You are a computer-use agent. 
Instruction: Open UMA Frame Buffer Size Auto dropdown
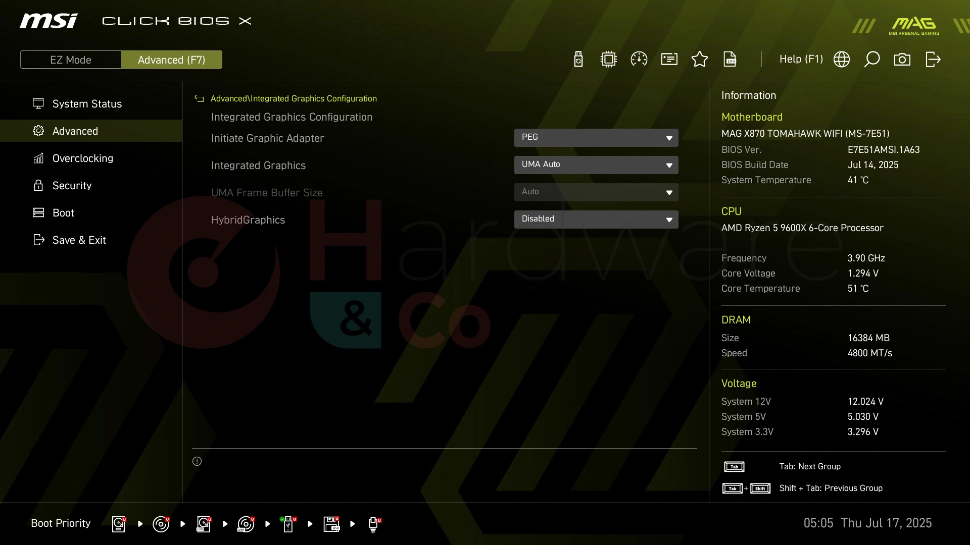(596, 192)
